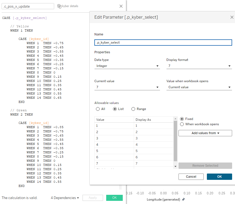This screenshot has height=204, width=235.
Task: Click the Apply button in calculation editor
Action: tap(93, 198)
